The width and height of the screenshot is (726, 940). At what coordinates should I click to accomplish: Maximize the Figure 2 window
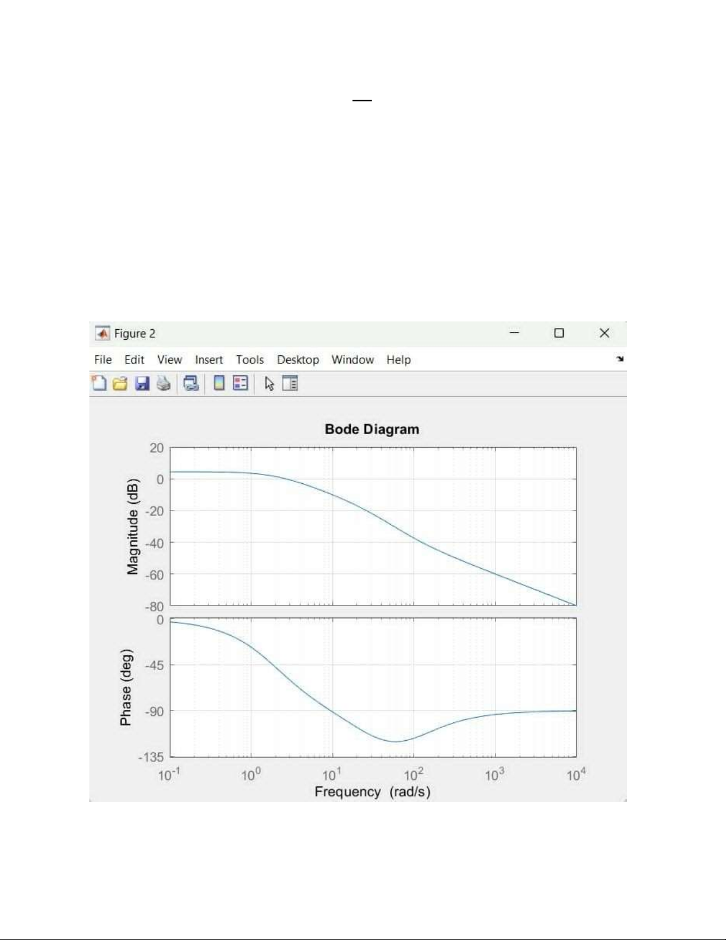point(559,333)
